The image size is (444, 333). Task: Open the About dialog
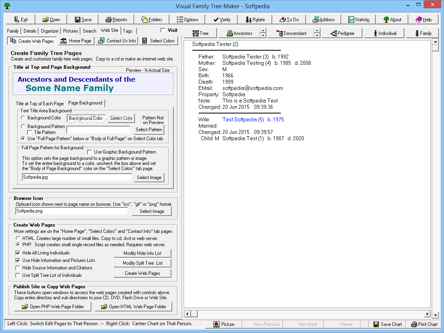click(x=392, y=20)
